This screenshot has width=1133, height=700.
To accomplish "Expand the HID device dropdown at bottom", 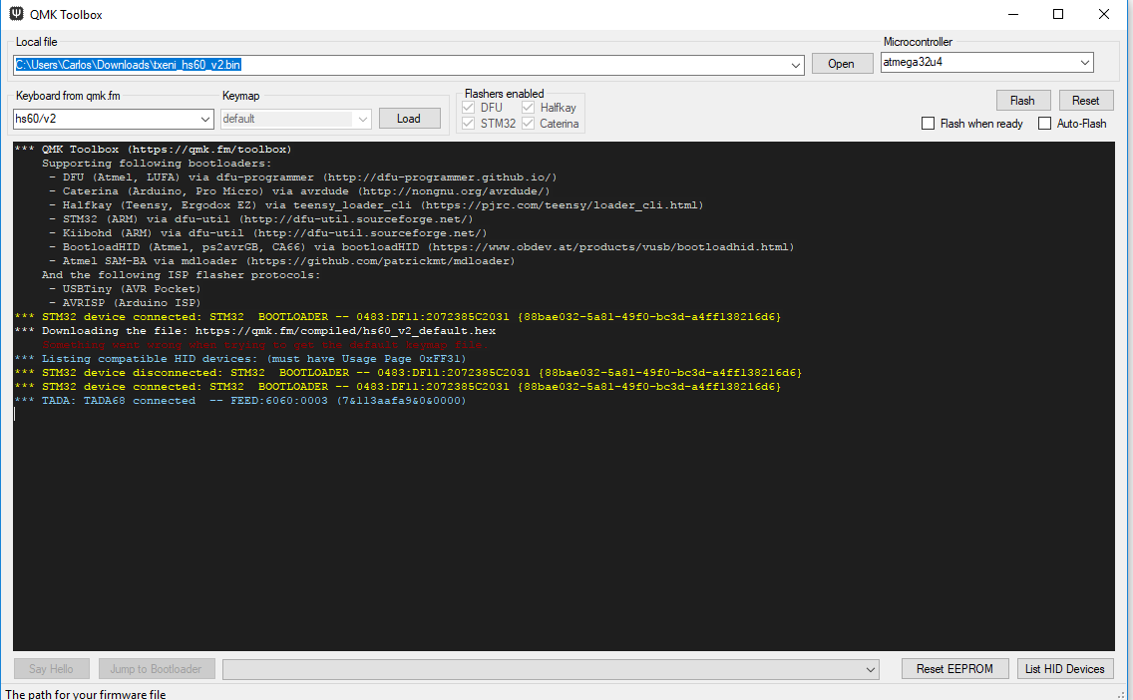I will pos(870,670).
